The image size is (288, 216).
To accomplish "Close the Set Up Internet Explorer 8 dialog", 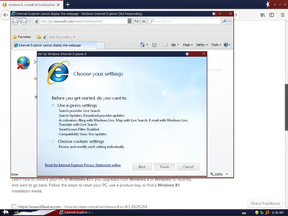I will click(204, 54).
